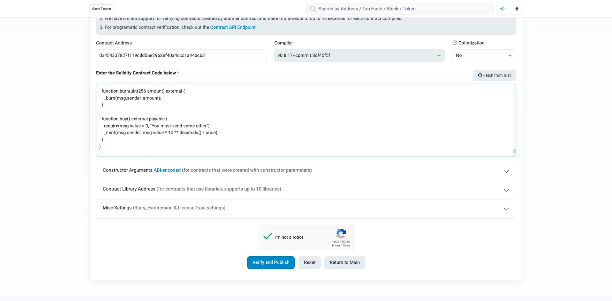The height and width of the screenshot is (301, 612).
Task: Click the reCAPTCHA logo icon
Action: click(341, 234)
